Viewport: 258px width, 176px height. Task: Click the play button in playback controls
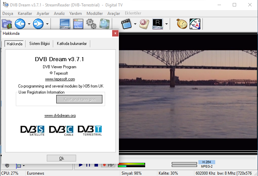pos(80,165)
